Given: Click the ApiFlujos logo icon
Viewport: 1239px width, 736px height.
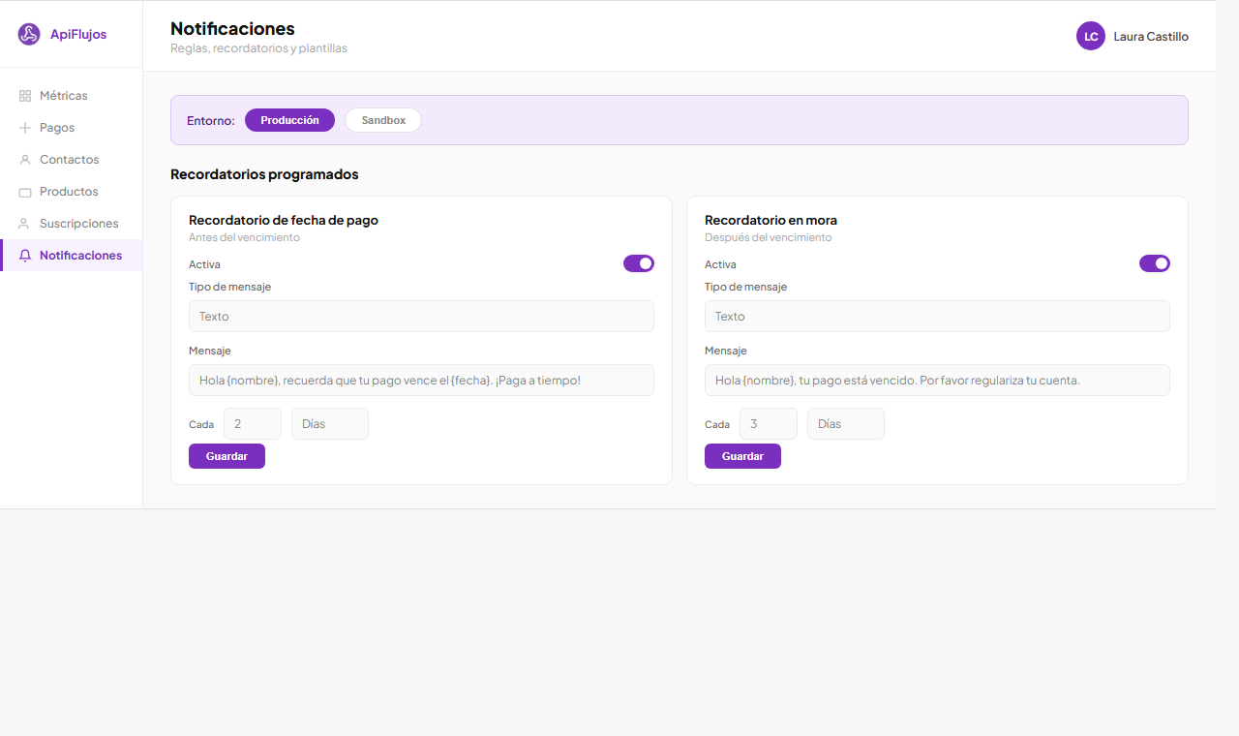Looking at the screenshot, I should click(x=29, y=35).
